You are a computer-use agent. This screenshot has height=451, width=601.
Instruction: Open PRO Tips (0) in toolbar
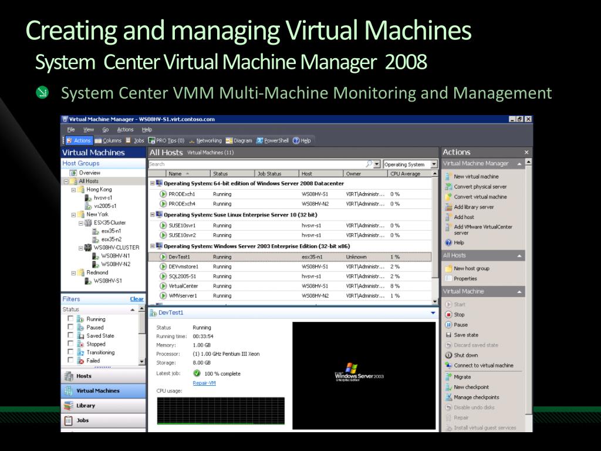tap(166, 141)
